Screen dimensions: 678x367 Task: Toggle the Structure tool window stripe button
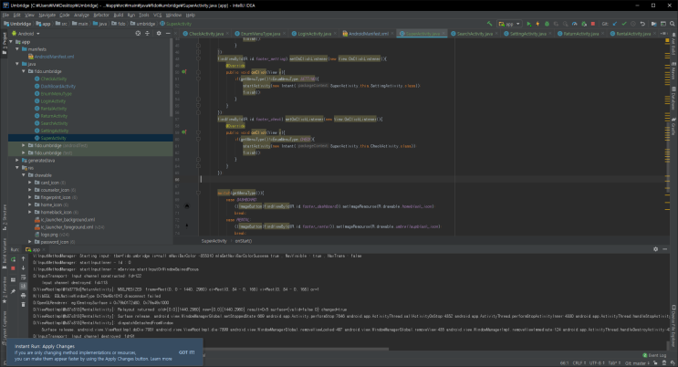[5, 217]
